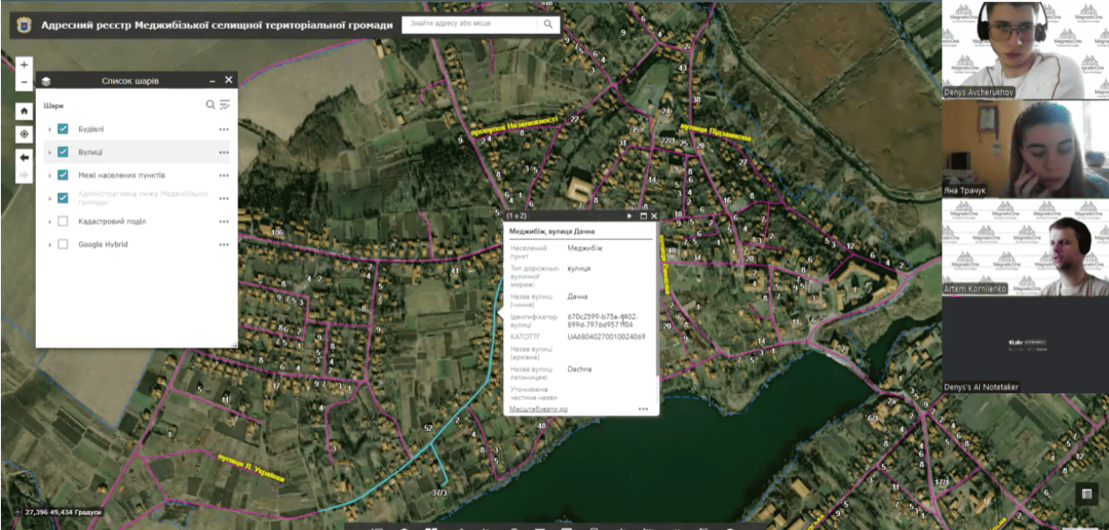Uncheck the Вулиці layer checkbox

[x=63, y=152]
